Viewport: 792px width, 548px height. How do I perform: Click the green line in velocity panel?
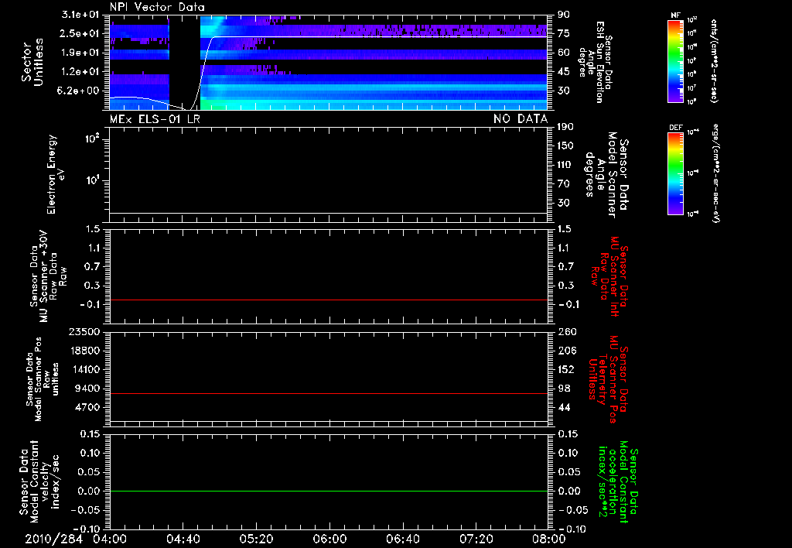(x=329, y=491)
